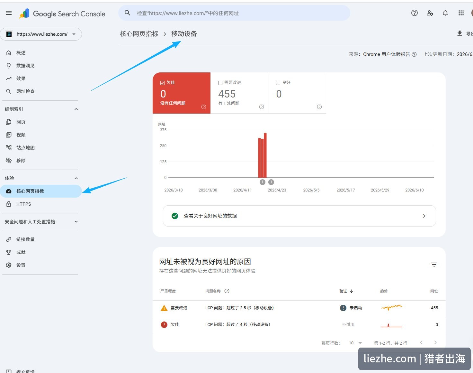Open LCP 问题 超过了 4 秒 row
473x373 pixels.
point(299,325)
